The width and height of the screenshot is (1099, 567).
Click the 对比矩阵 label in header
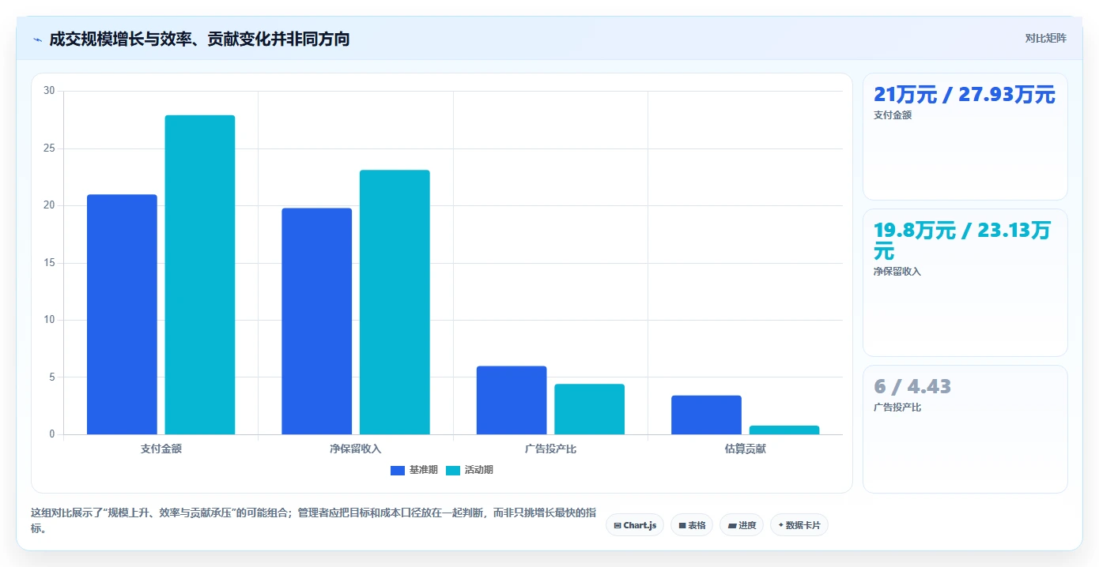click(x=1045, y=38)
